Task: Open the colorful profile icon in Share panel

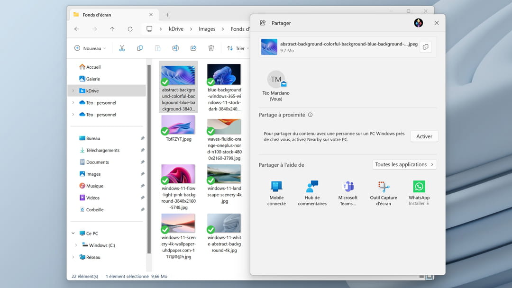Action: 418,23
